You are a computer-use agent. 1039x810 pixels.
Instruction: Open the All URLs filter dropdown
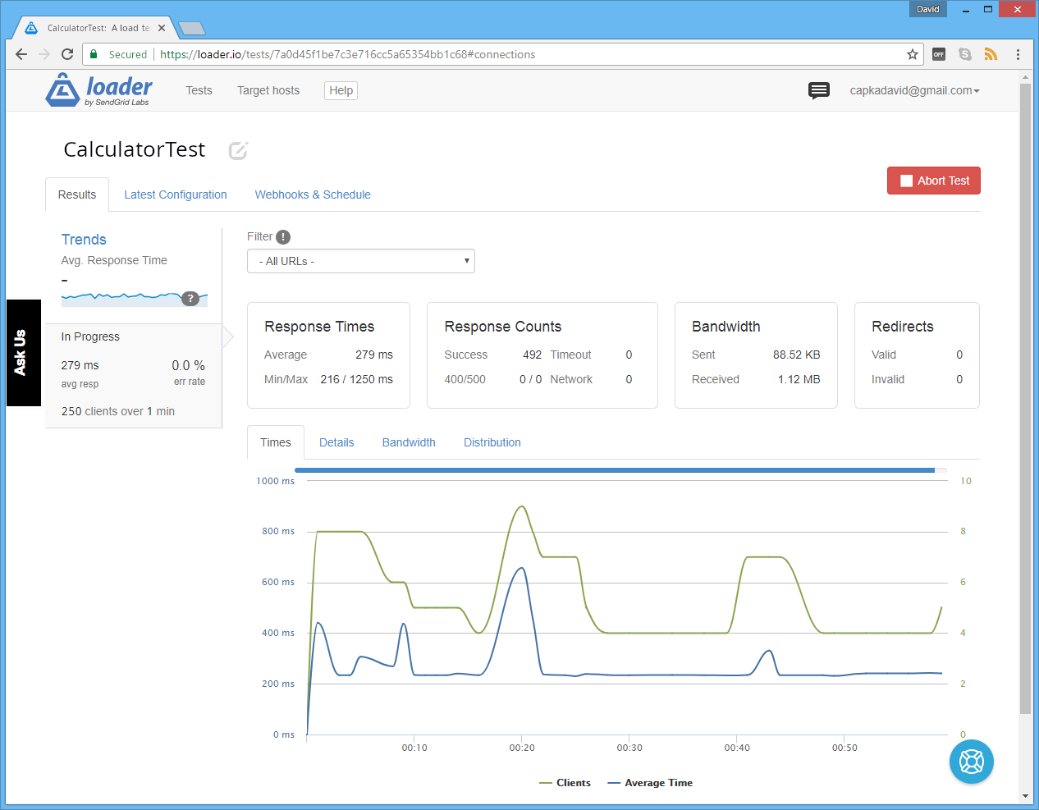[x=360, y=261]
